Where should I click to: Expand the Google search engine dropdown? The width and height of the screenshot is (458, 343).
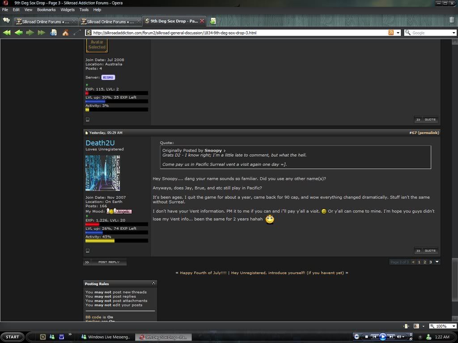(x=453, y=33)
